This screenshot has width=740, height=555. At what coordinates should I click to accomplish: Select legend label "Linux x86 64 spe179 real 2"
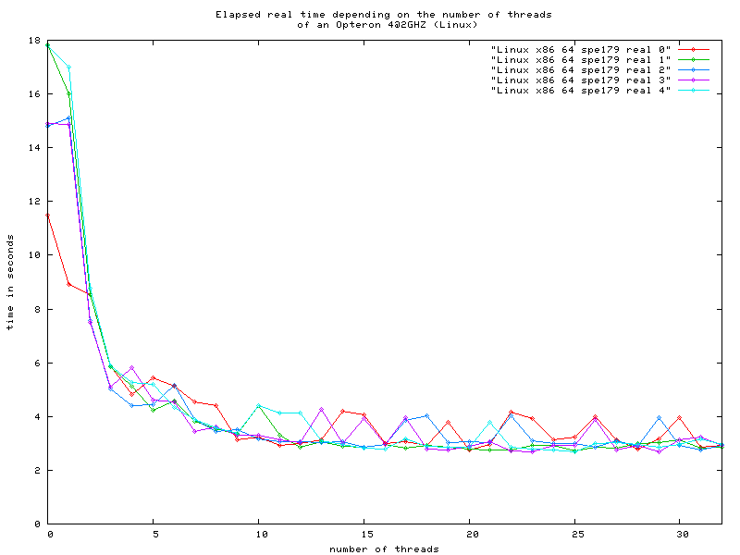tap(581, 69)
